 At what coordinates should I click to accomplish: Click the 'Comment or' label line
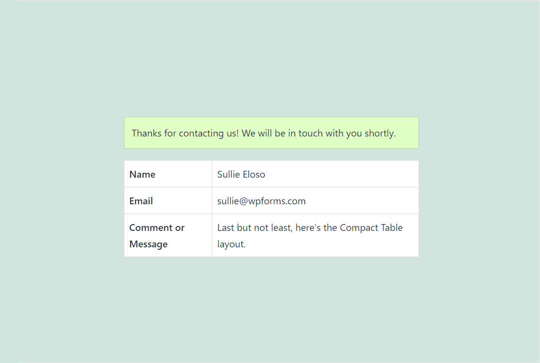point(157,227)
